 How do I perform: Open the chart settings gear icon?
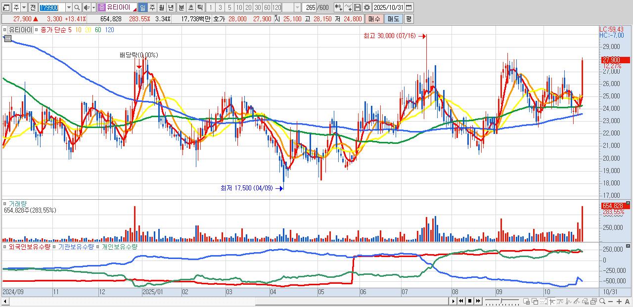coord(367,7)
